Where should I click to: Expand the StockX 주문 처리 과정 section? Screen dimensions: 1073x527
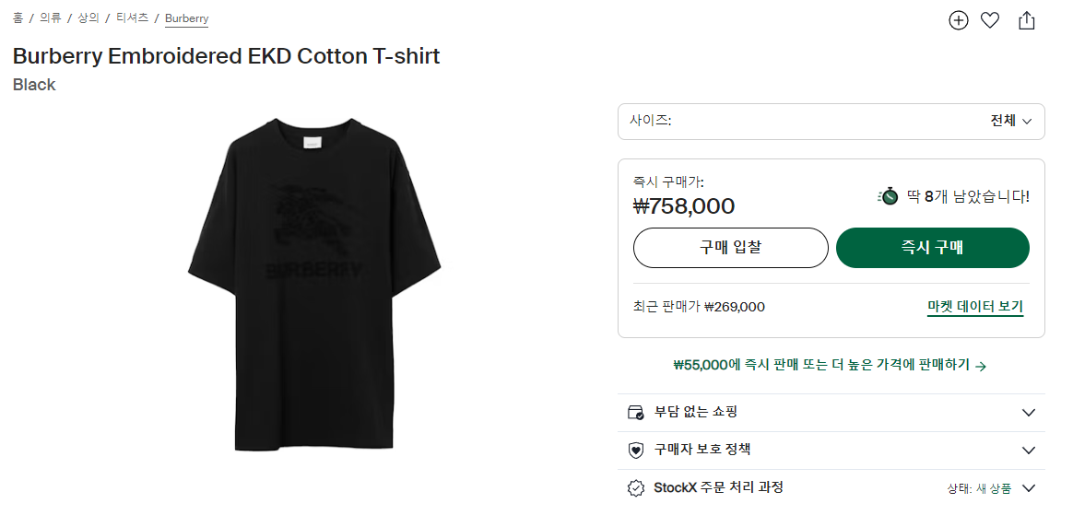click(x=1029, y=488)
